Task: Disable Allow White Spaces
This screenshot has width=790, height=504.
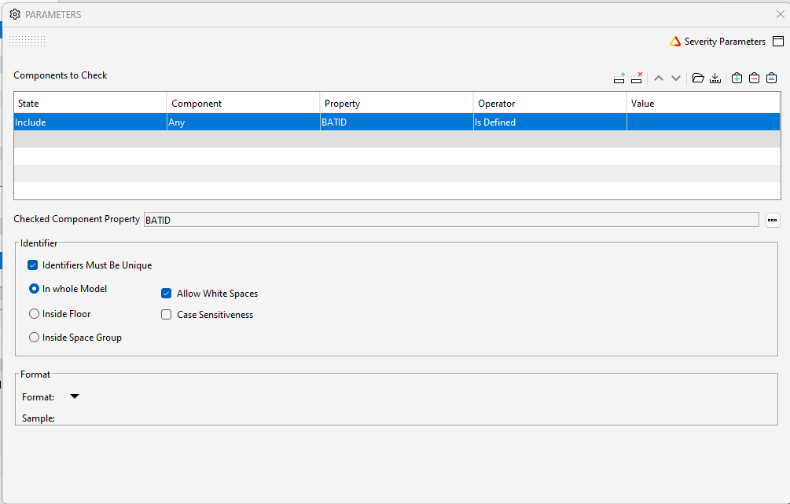Action: point(167,294)
